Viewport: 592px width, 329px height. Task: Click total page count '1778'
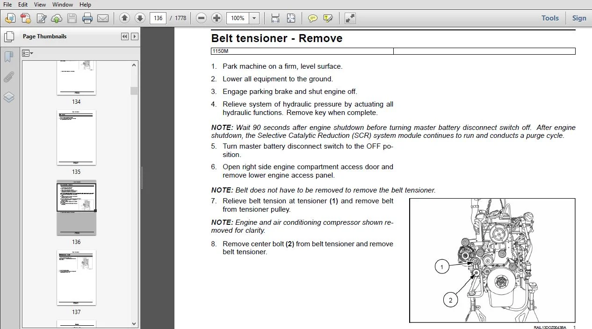[x=180, y=18]
